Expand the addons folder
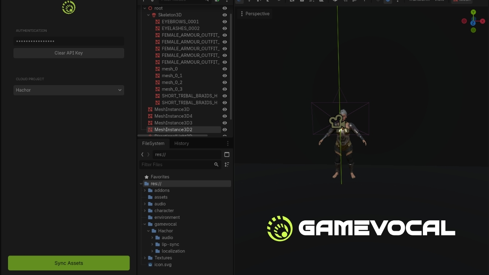 tap(145, 190)
